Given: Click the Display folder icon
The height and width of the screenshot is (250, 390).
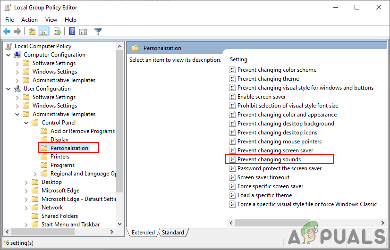Looking at the screenshot, I should click(x=44, y=140).
